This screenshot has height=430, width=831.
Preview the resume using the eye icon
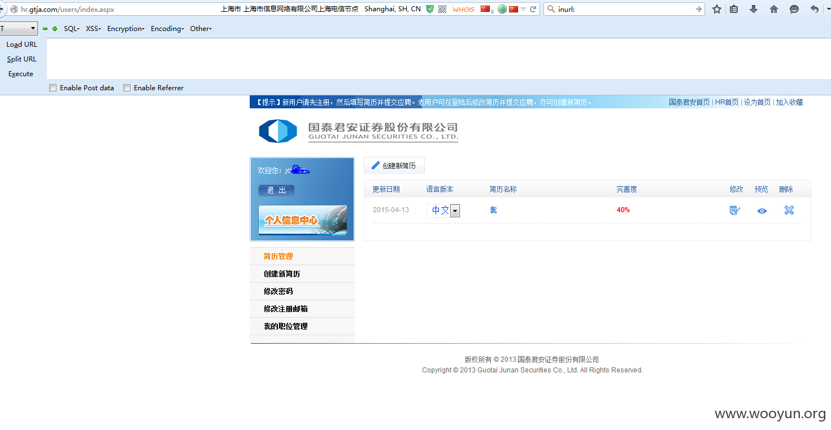762,211
